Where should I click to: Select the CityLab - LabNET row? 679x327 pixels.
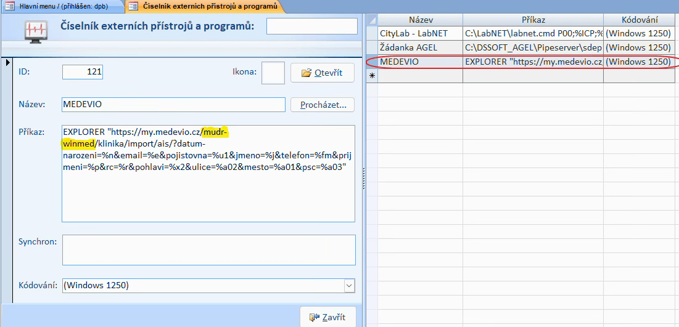pos(420,33)
